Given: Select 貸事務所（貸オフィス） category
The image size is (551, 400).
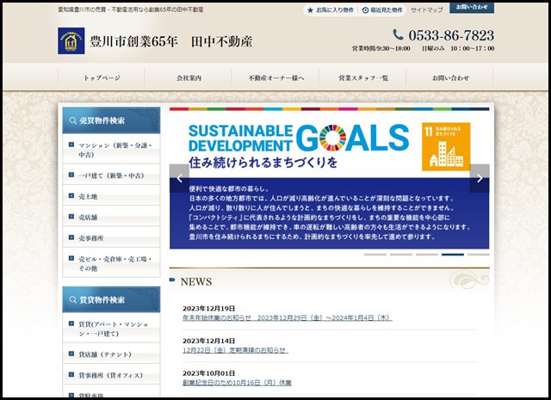Looking at the screenshot, I should click(111, 375).
